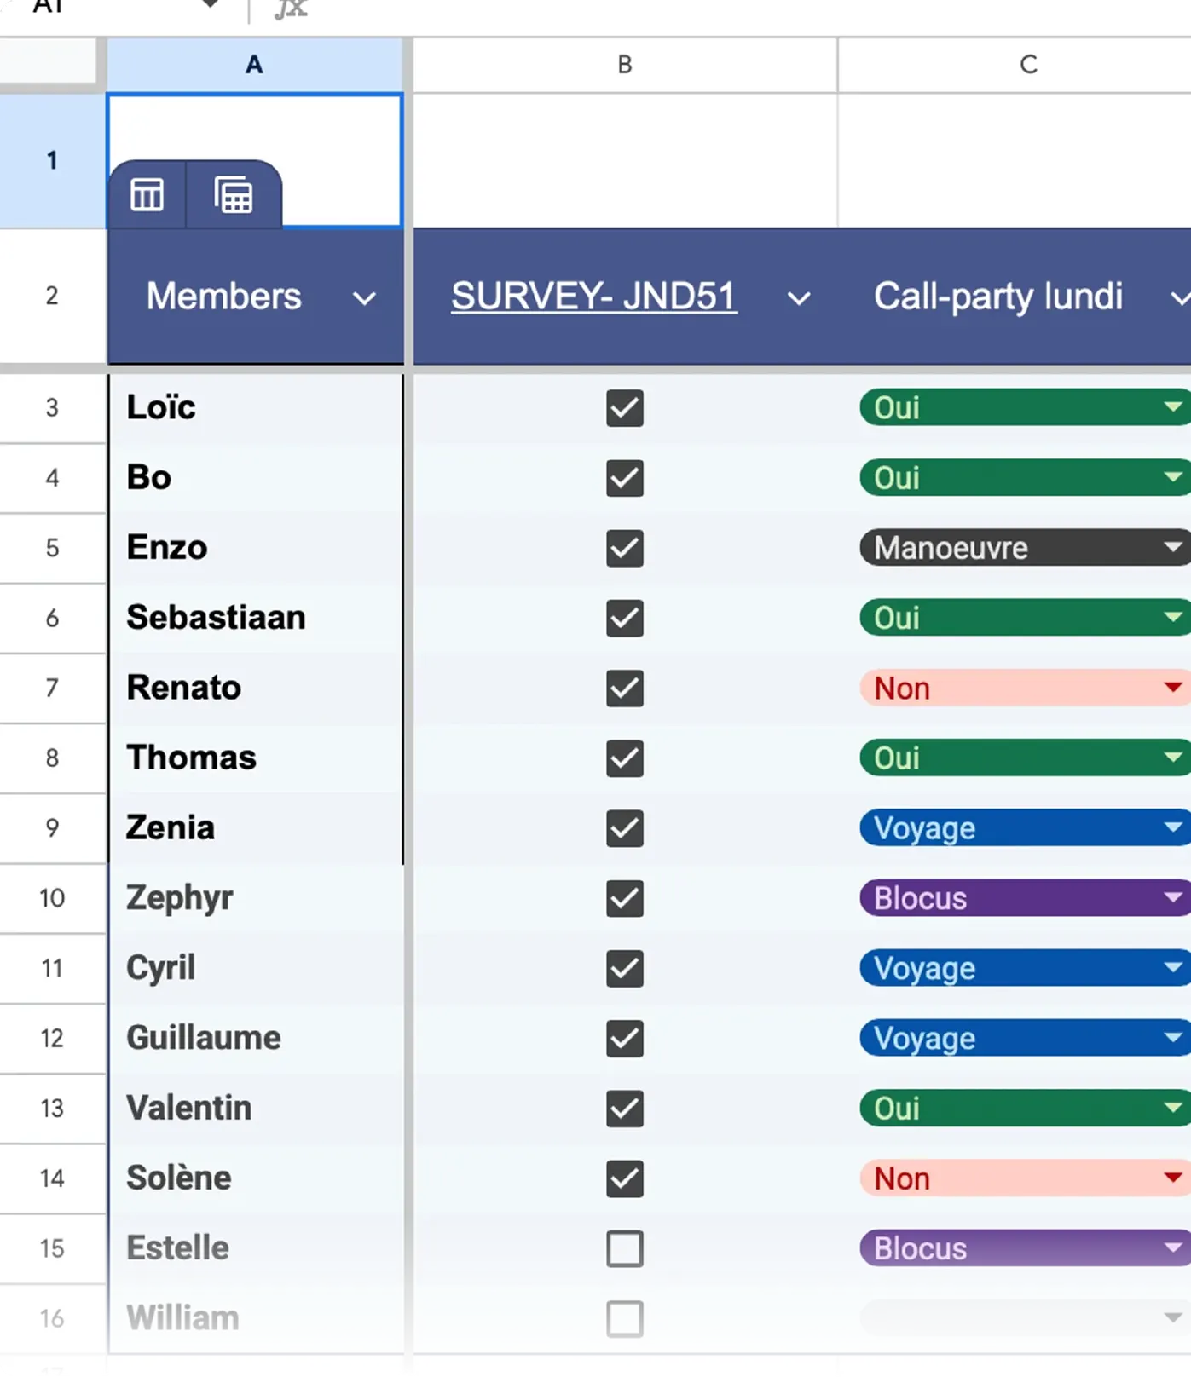Open the Call-party lundi column dropdown
The height and width of the screenshot is (1377, 1191).
tap(1182, 298)
